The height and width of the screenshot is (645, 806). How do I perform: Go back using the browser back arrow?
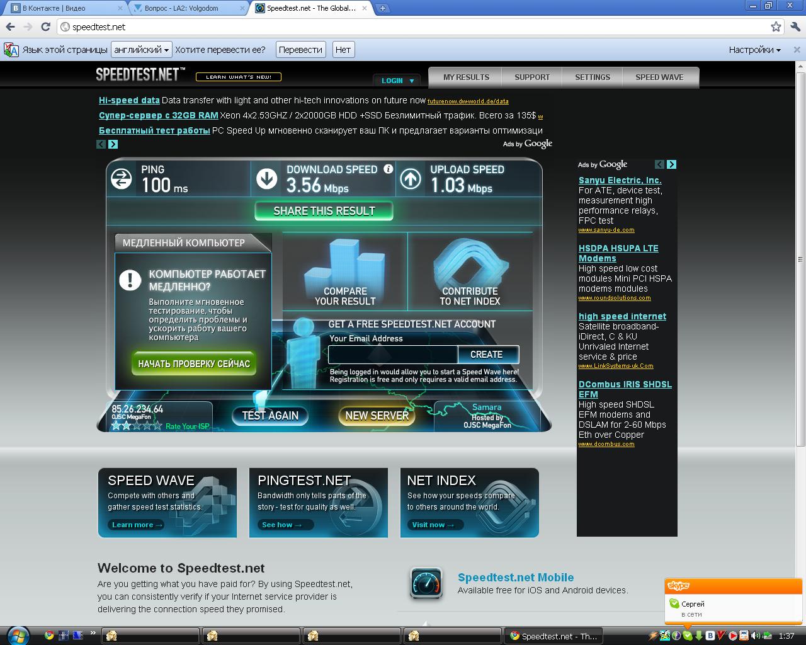pyautogui.click(x=9, y=26)
